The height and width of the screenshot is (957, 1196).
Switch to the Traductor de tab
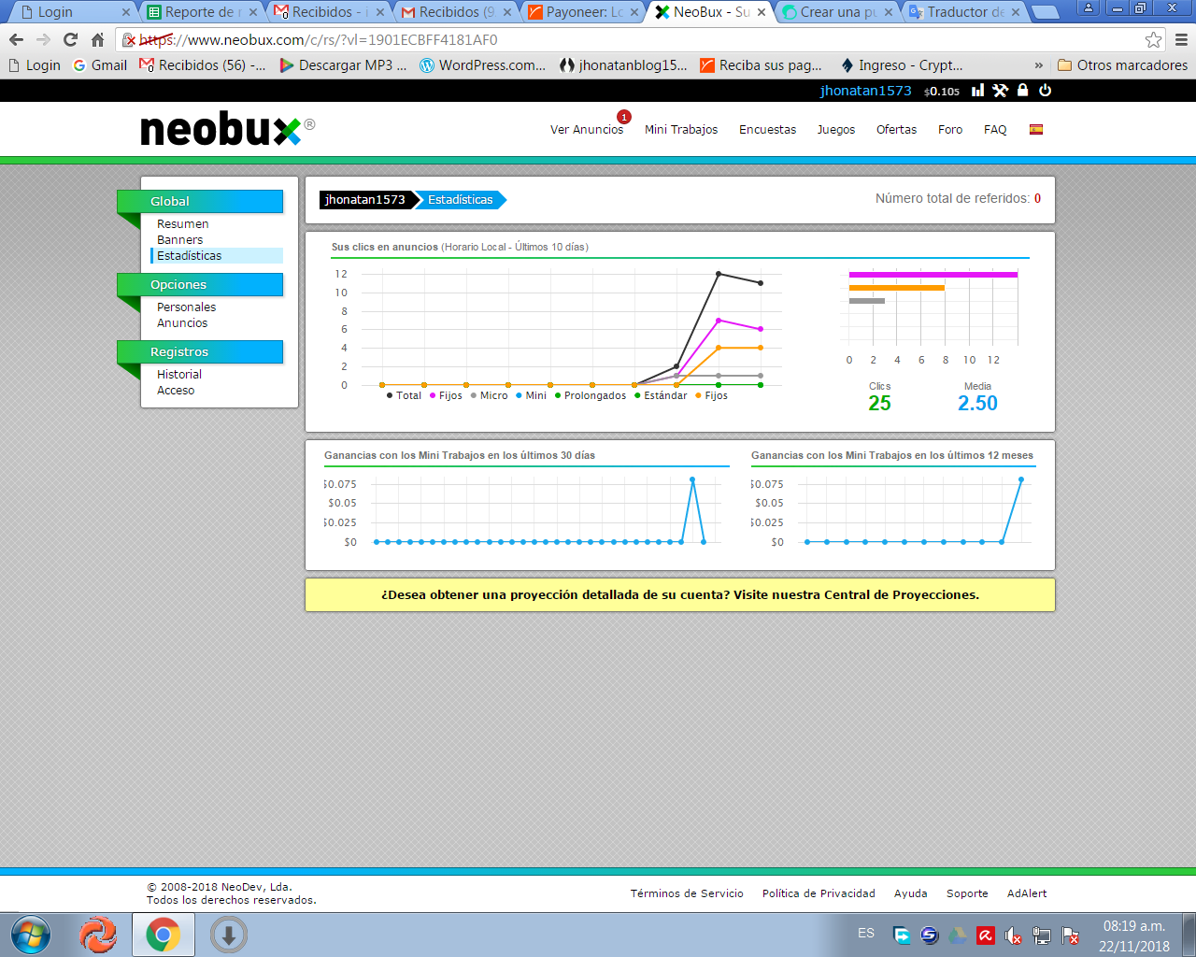click(x=964, y=12)
